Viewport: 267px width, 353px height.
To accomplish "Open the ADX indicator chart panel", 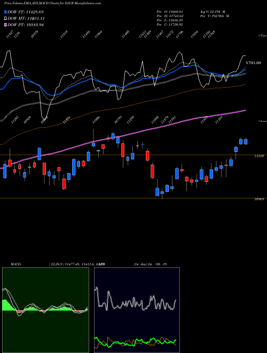I will pyautogui.click(x=137, y=310).
